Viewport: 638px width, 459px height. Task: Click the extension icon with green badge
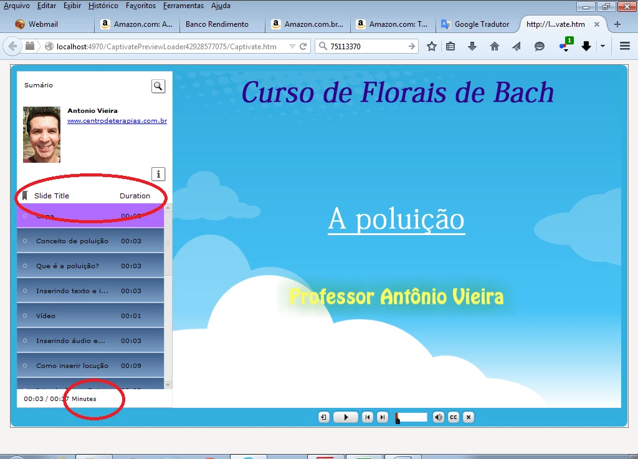click(565, 45)
